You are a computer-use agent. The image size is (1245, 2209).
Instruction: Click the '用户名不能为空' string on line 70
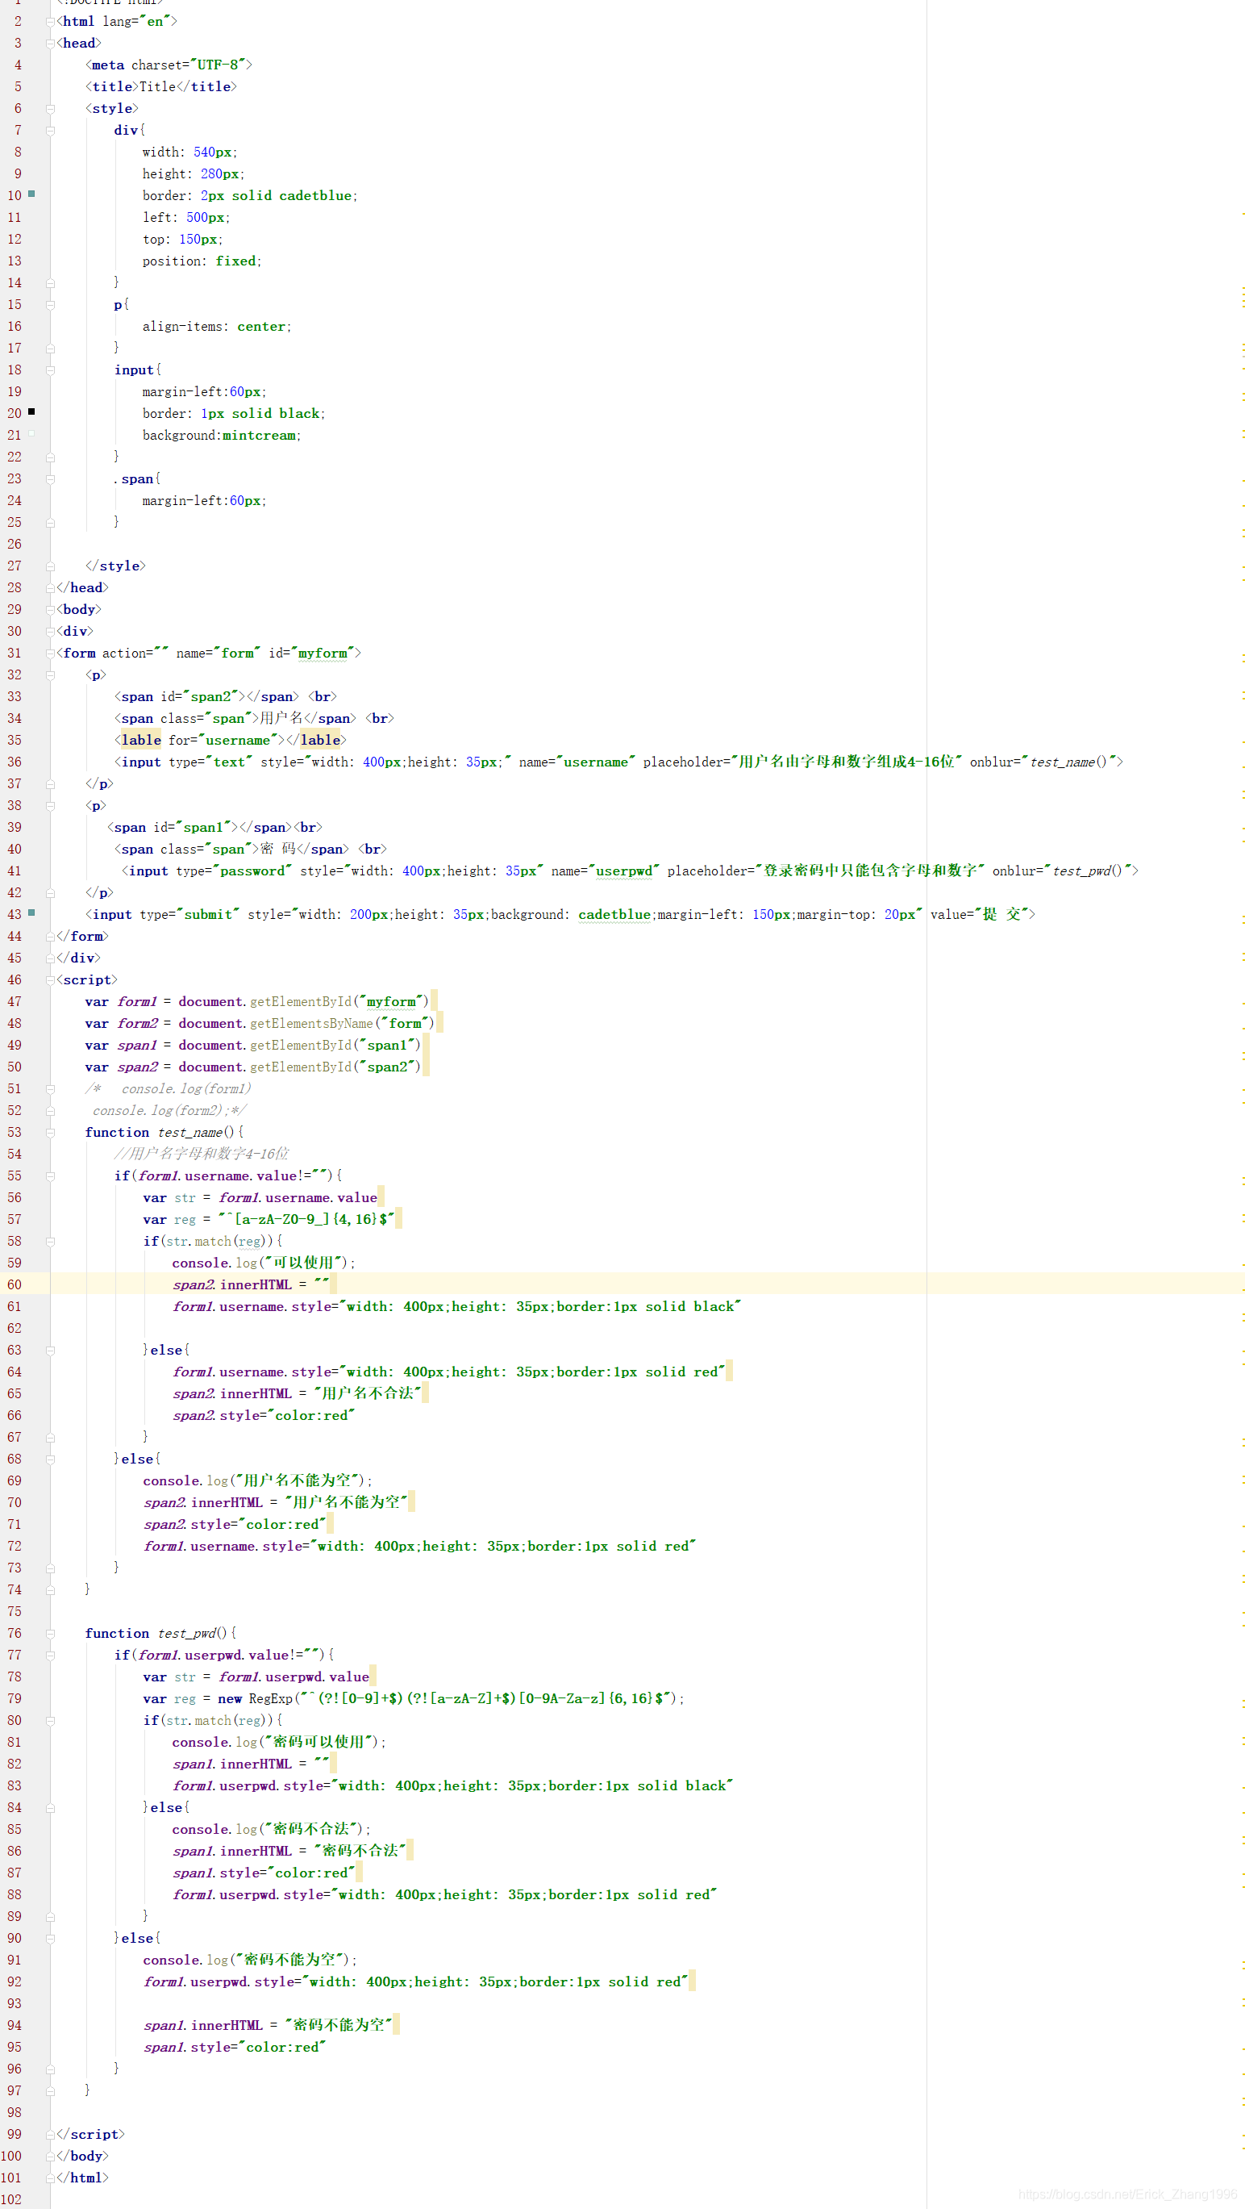(x=346, y=1502)
